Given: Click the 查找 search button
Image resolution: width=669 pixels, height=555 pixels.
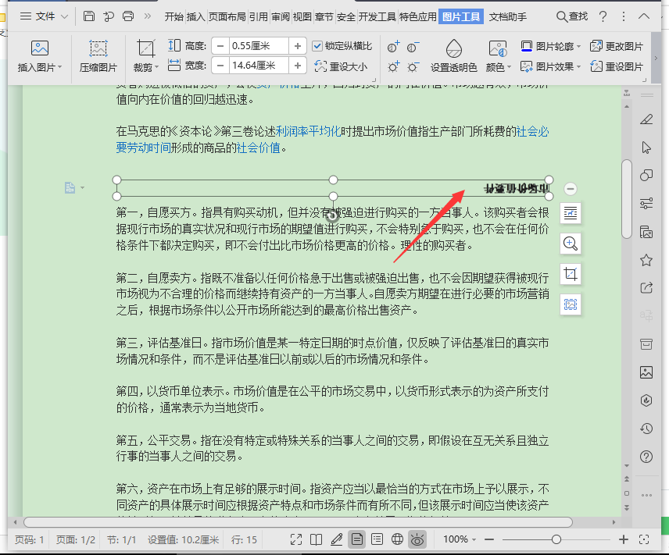Looking at the screenshot, I should pyautogui.click(x=572, y=16).
